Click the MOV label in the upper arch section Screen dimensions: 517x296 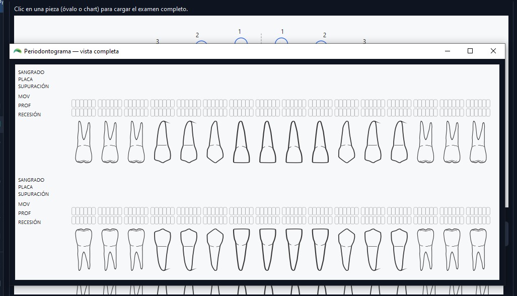(x=24, y=96)
